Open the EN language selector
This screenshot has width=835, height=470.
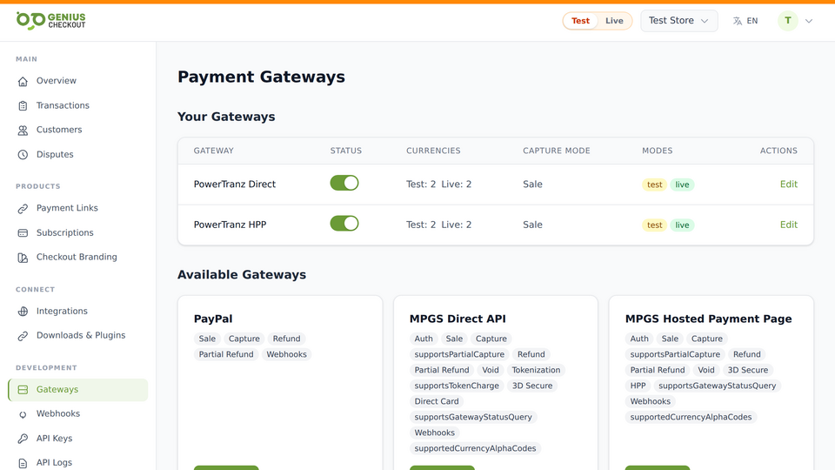(745, 21)
